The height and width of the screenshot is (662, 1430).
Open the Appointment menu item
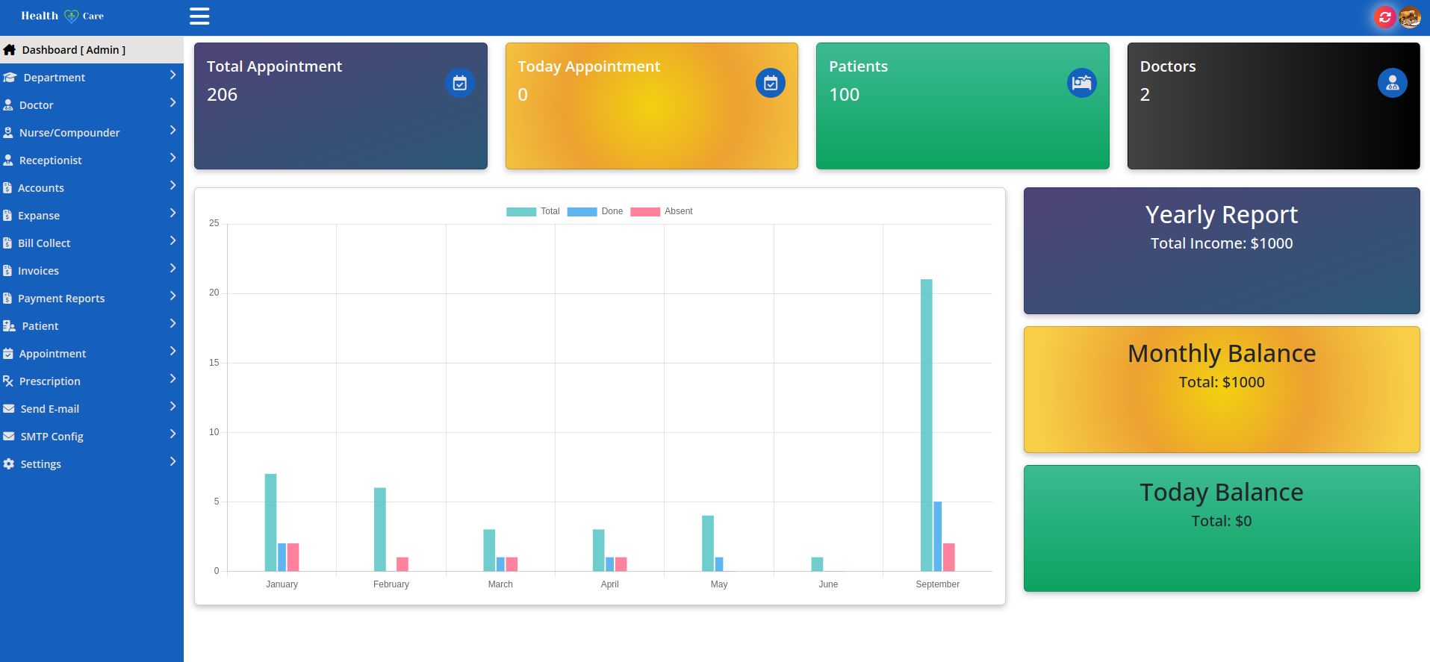click(x=92, y=354)
